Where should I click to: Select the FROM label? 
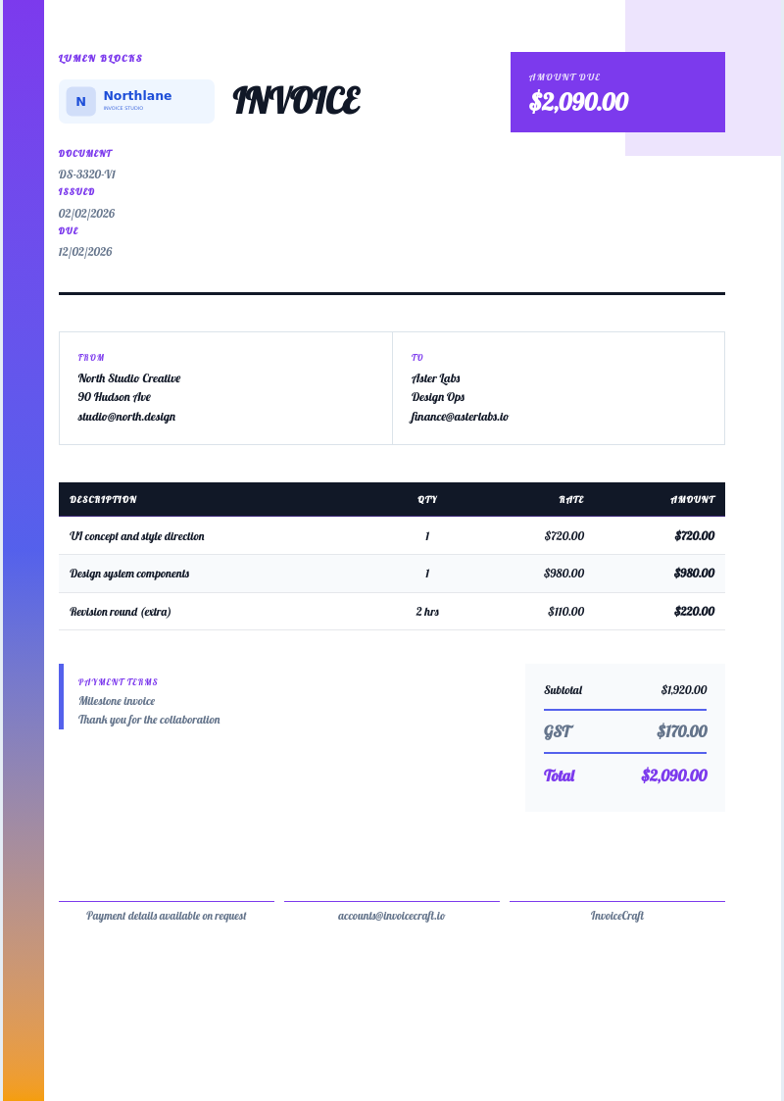[91, 358]
